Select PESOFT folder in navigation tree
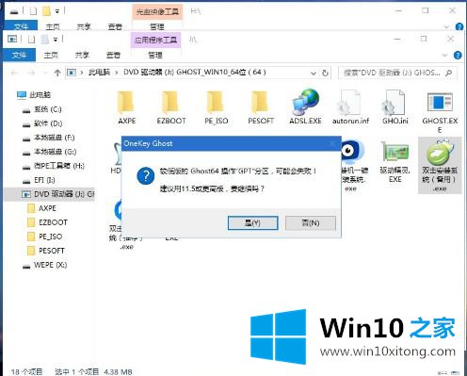 [46, 251]
